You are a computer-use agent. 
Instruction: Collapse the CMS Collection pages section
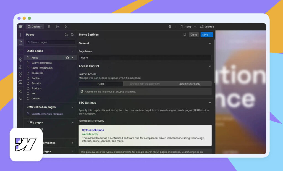[73, 107]
